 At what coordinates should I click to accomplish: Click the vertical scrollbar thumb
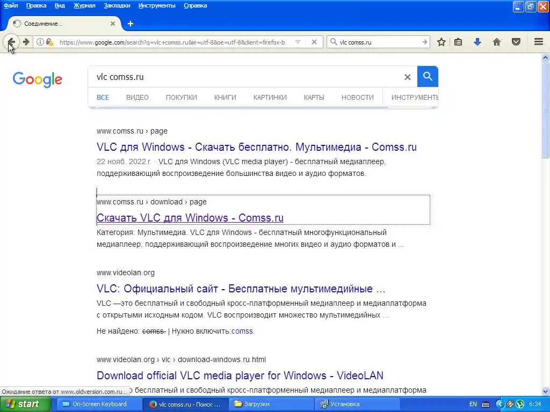coord(546,110)
